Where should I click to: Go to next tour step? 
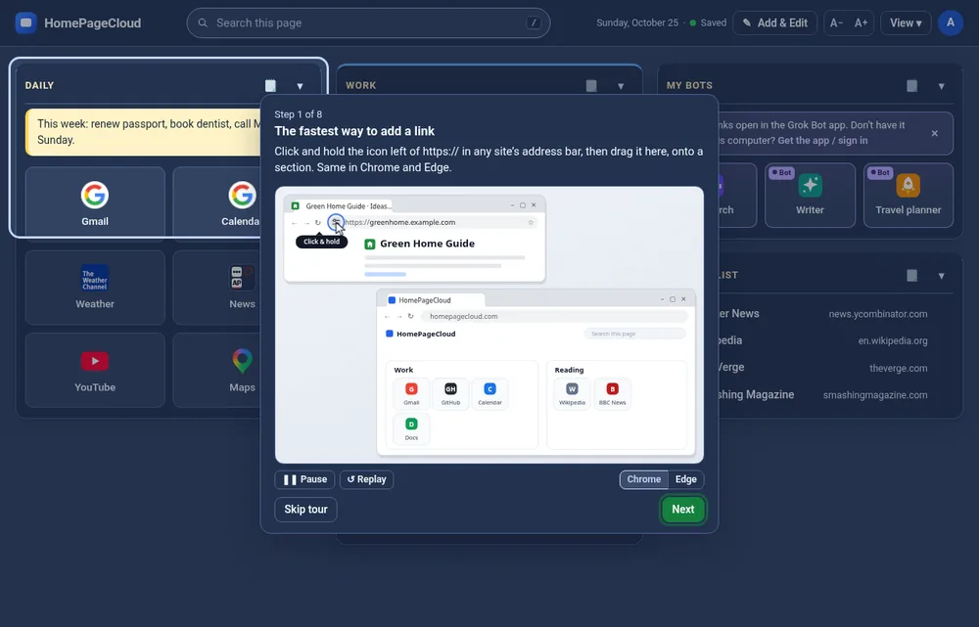(683, 509)
